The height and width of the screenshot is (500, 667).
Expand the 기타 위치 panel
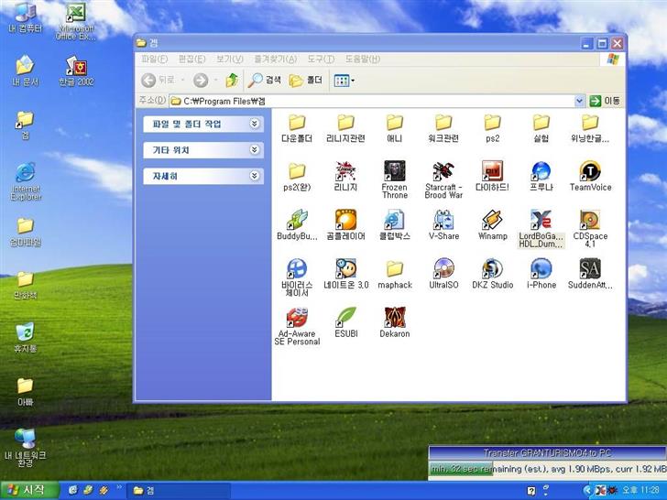pos(203,150)
